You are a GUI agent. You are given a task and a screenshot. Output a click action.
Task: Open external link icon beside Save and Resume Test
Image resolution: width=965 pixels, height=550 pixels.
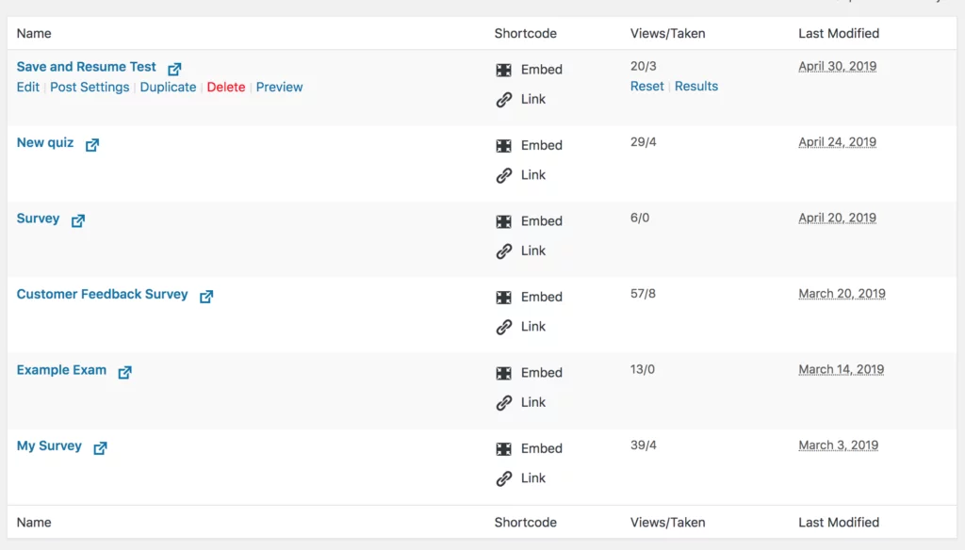click(x=174, y=69)
